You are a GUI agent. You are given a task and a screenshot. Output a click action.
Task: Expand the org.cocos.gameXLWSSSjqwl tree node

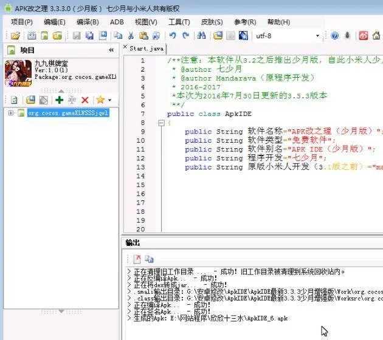point(11,114)
